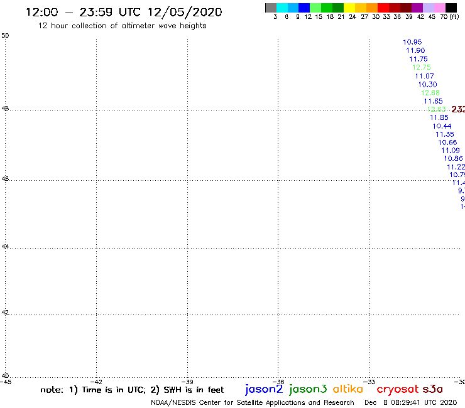
Task: Click the '12 hour collection of altimeter wave heights' subtitle
Action: 122,26
